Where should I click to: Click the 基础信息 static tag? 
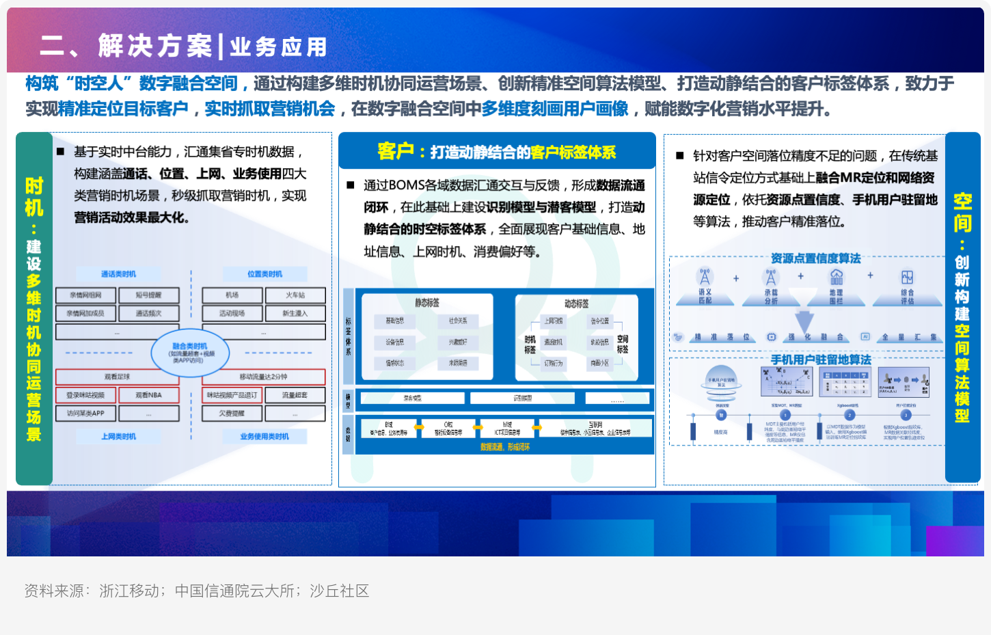[395, 321]
